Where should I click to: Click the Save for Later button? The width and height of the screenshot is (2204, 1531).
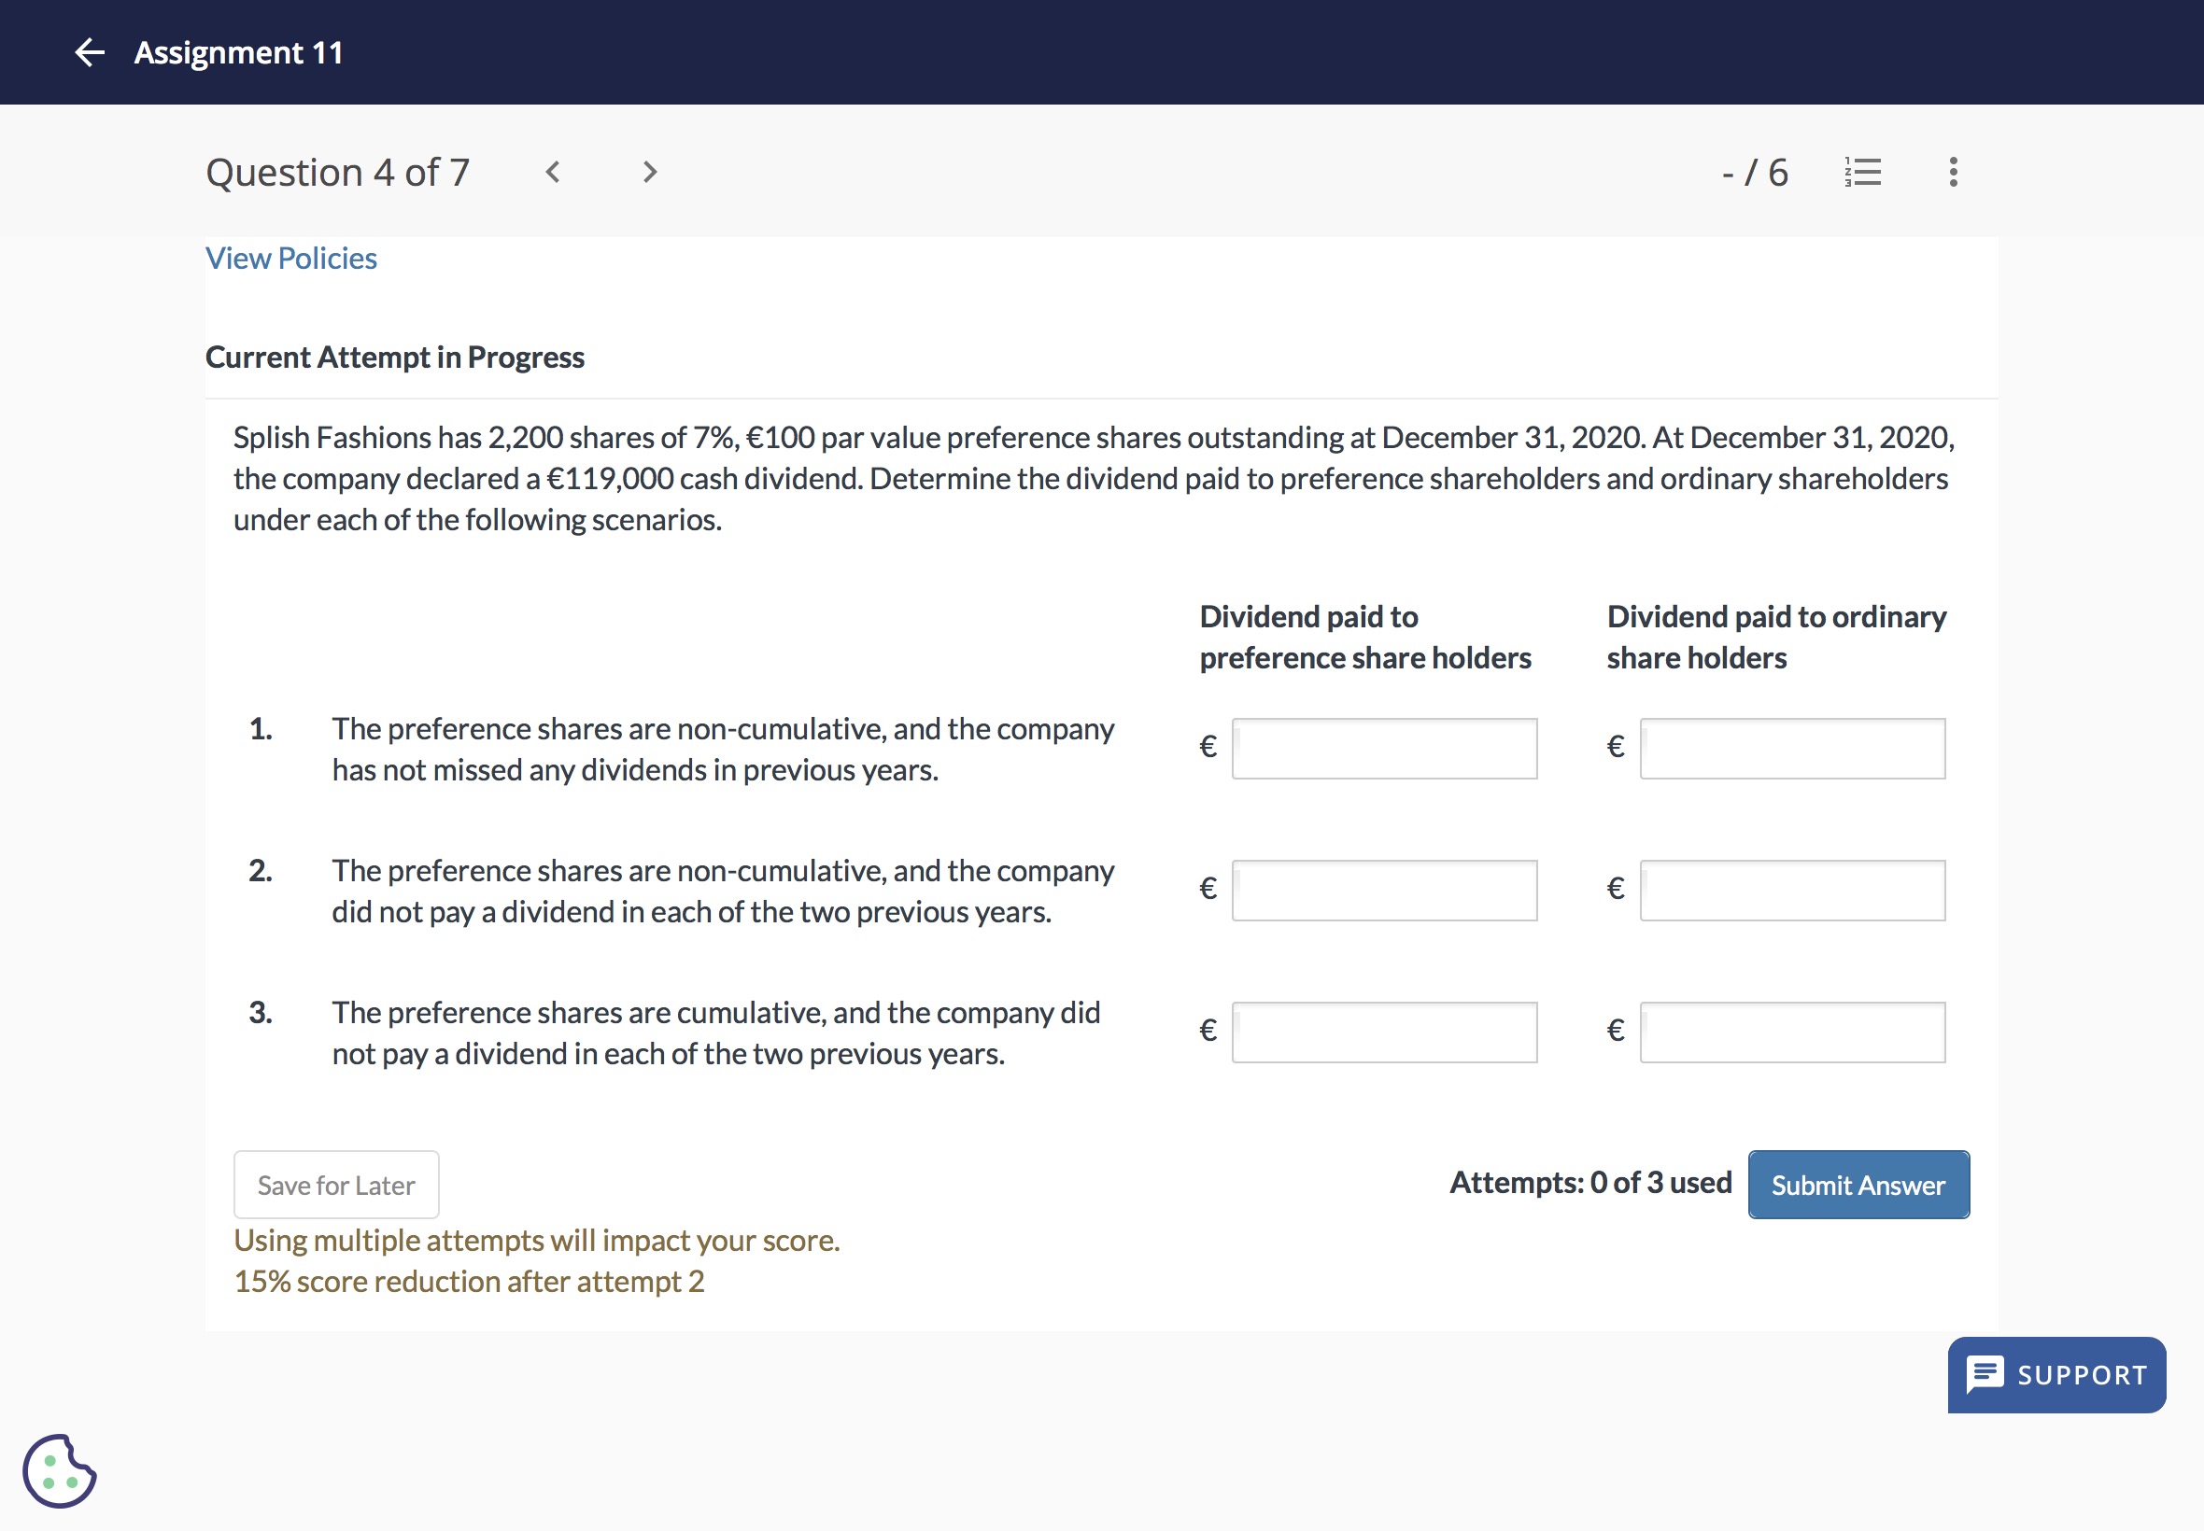tap(336, 1185)
